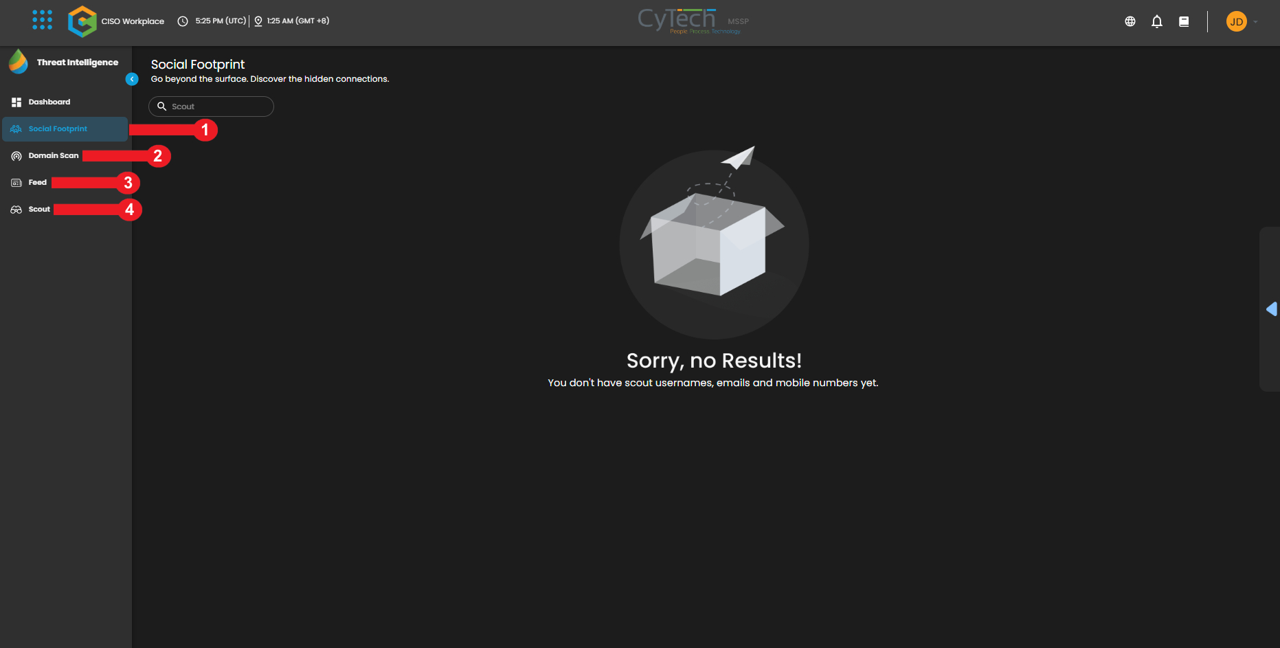Open the documentation book icon
This screenshot has width=1280, height=648.
click(1184, 21)
